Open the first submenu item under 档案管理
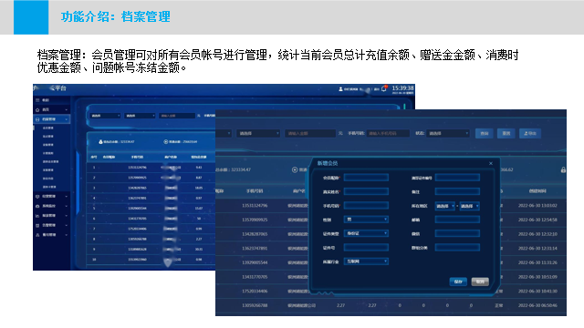This screenshot has height=328, width=584. click(48, 128)
